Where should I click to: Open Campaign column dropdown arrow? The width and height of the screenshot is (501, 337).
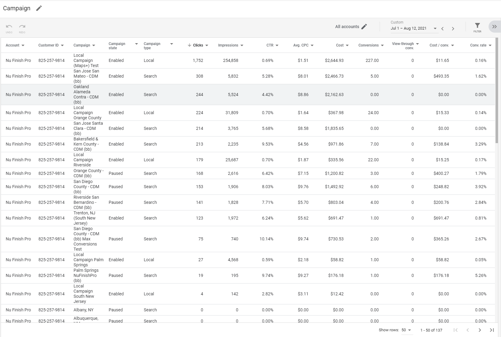pos(94,45)
